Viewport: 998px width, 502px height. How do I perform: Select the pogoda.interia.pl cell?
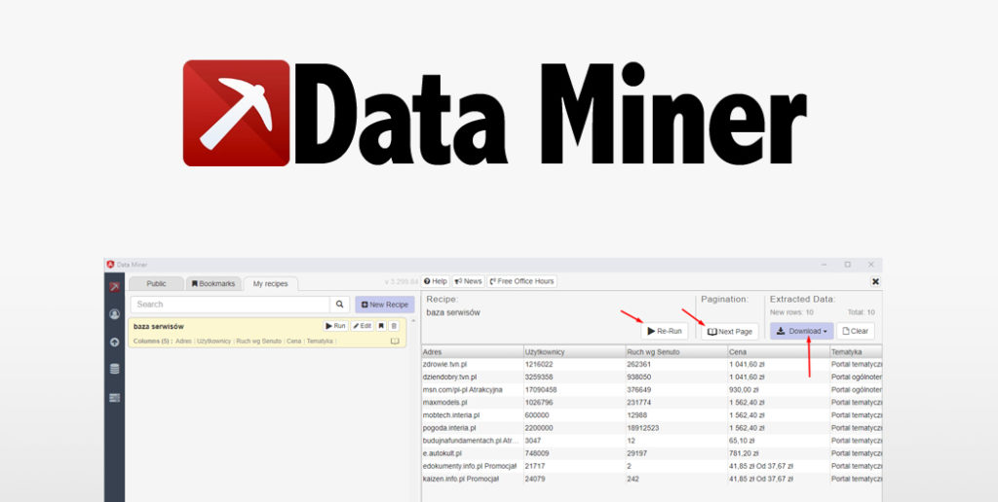pos(473,428)
